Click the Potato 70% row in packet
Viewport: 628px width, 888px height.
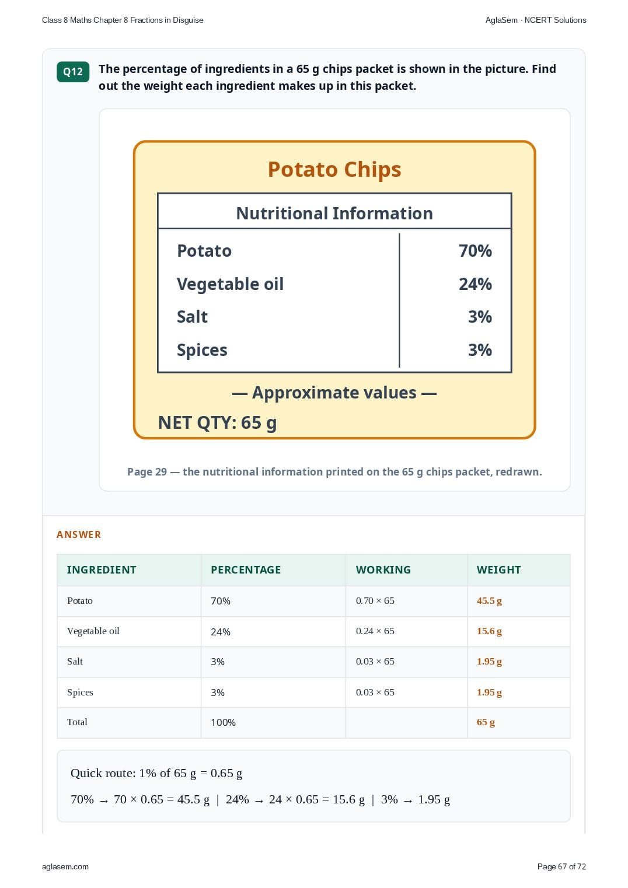click(334, 251)
